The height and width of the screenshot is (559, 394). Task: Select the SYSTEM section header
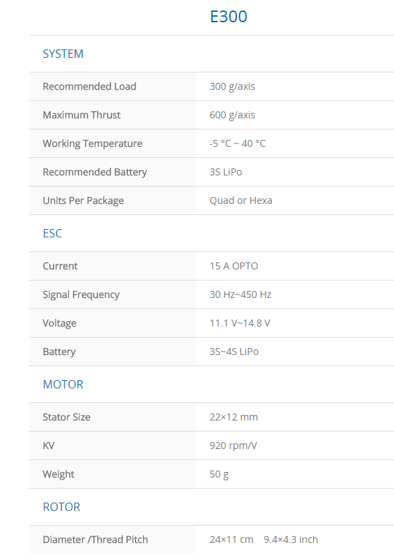[x=63, y=54]
